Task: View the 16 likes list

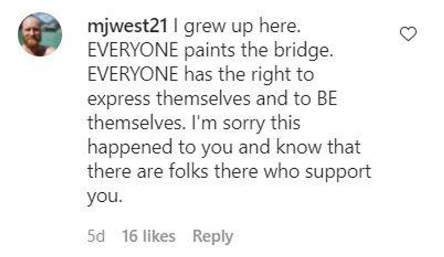Action: click(148, 236)
